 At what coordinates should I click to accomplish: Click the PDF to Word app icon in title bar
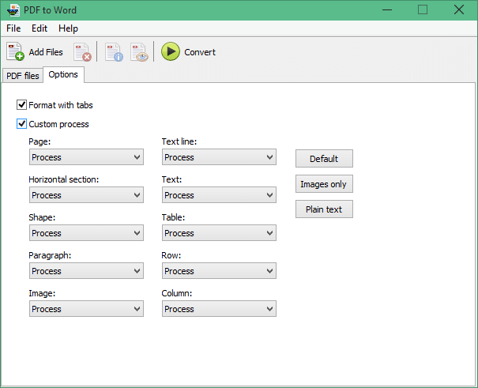(13, 10)
